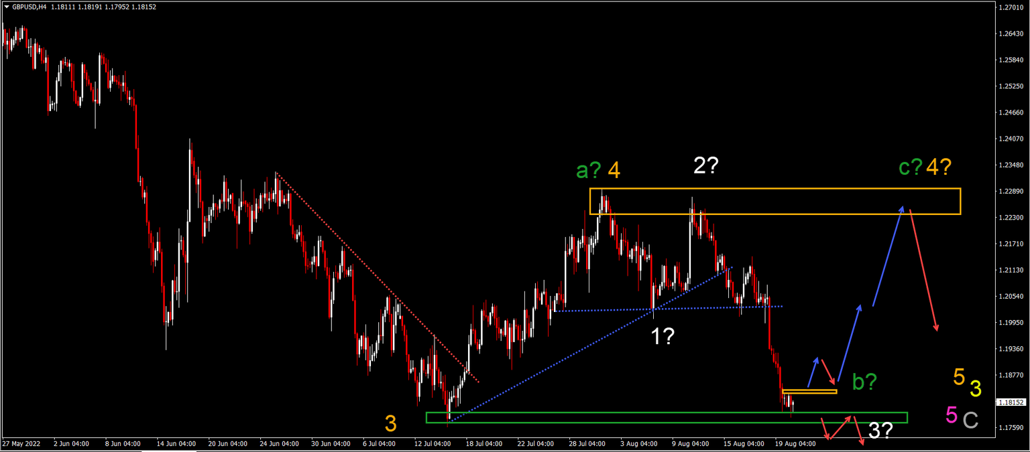
Task: Select the green c? annotation text
Action: [x=911, y=167]
